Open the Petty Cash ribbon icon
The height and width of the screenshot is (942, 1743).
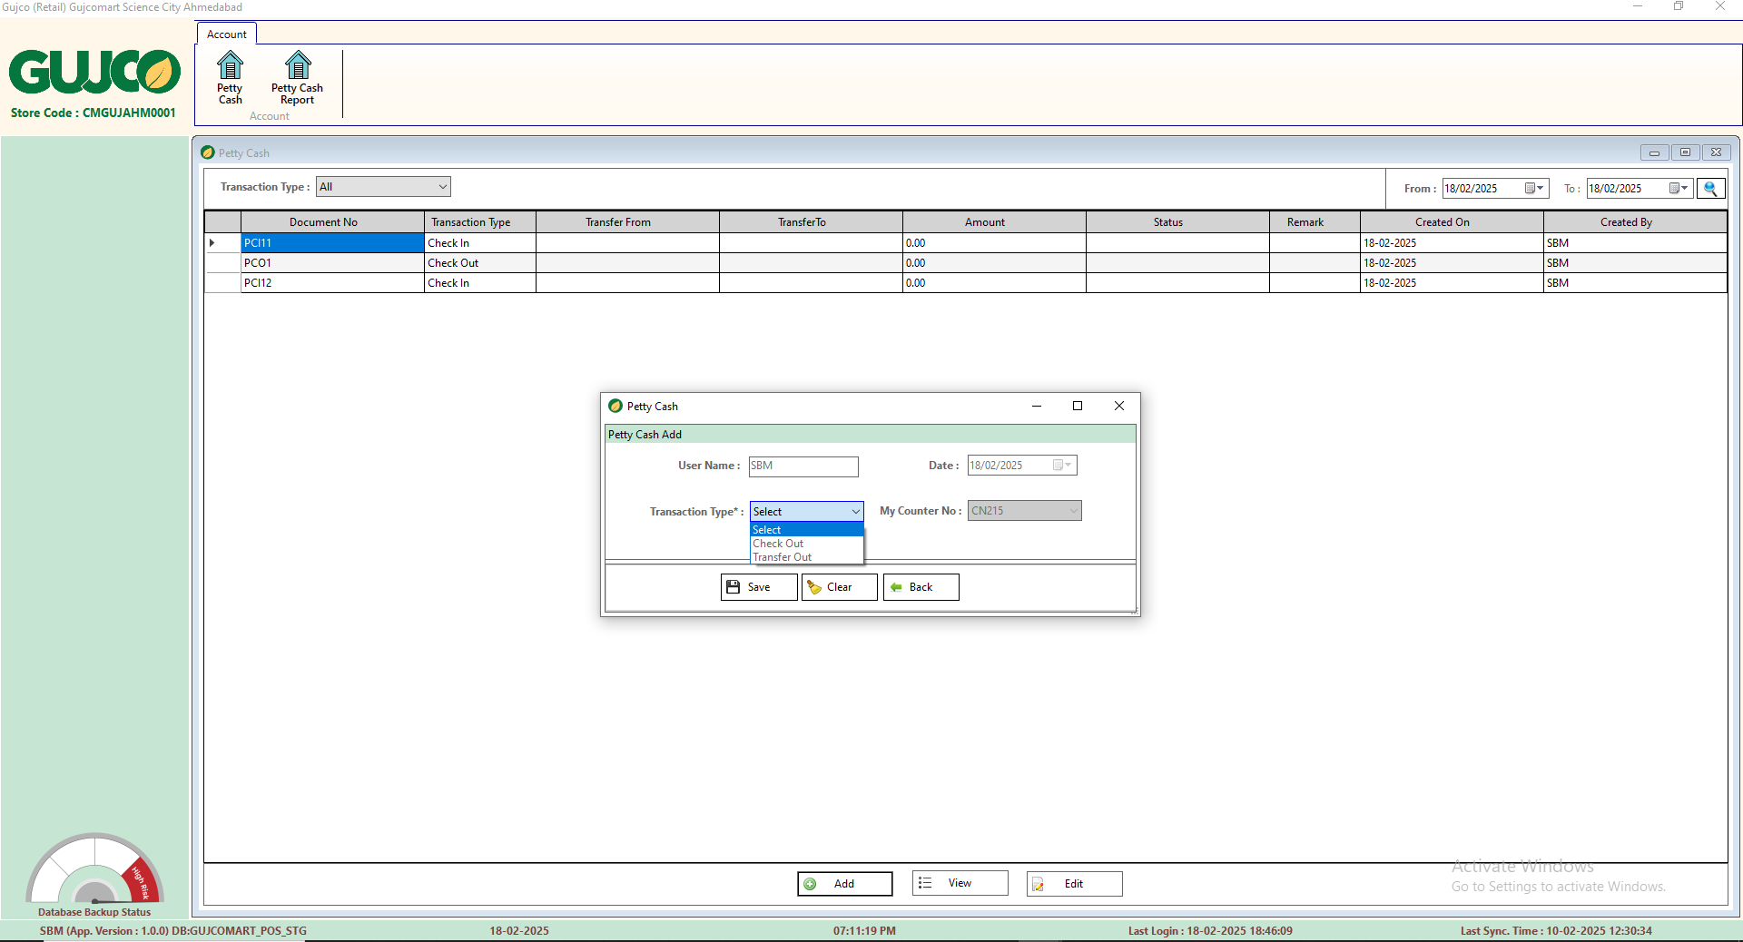click(230, 78)
